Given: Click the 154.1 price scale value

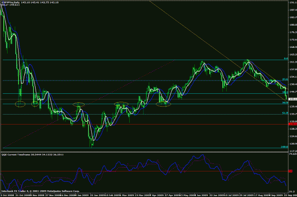Looking at the screenshot, I should click(x=293, y=77).
